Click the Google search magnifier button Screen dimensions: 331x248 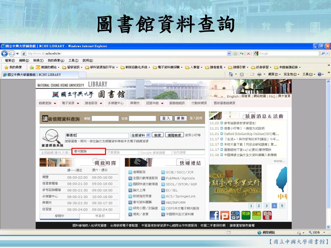tap(323, 54)
